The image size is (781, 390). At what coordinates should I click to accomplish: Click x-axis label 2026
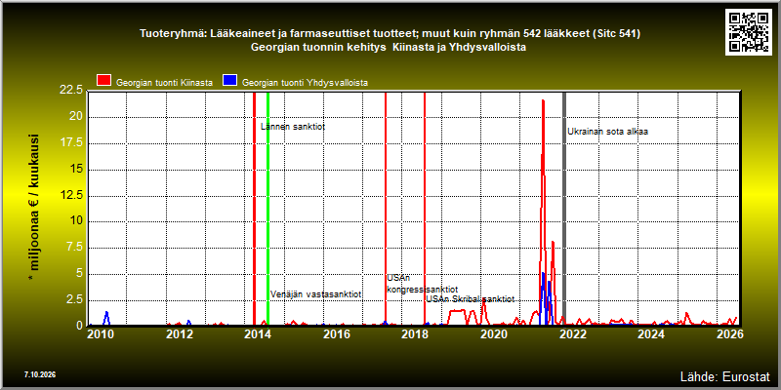click(x=729, y=333)
